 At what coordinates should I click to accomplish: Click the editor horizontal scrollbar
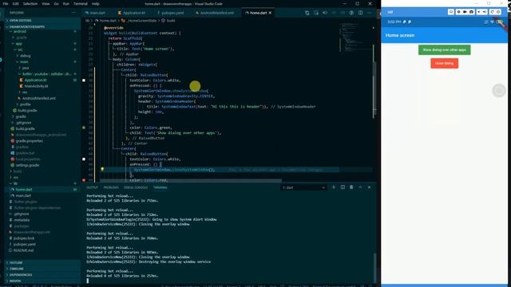[x=191, y=180]
